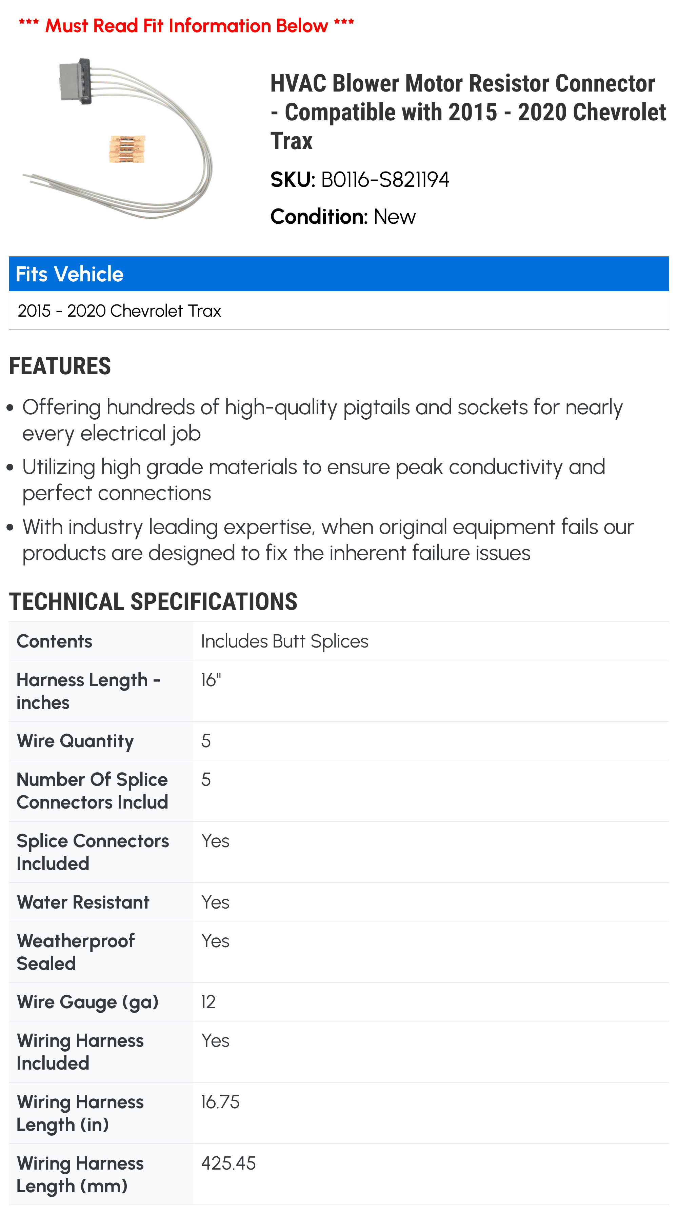Select the 2015 - 2020 Chevrolet Trax row
Image resolution: width=678 pixels, height=1214 pixels.
[339, 311]
